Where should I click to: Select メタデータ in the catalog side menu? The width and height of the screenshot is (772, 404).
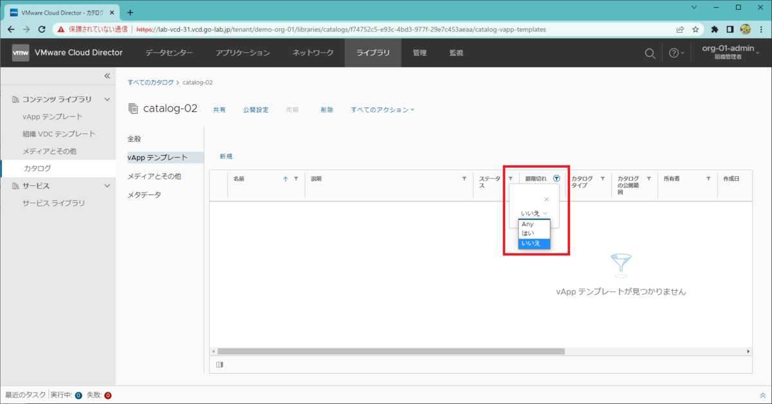[x=144, y=195]
